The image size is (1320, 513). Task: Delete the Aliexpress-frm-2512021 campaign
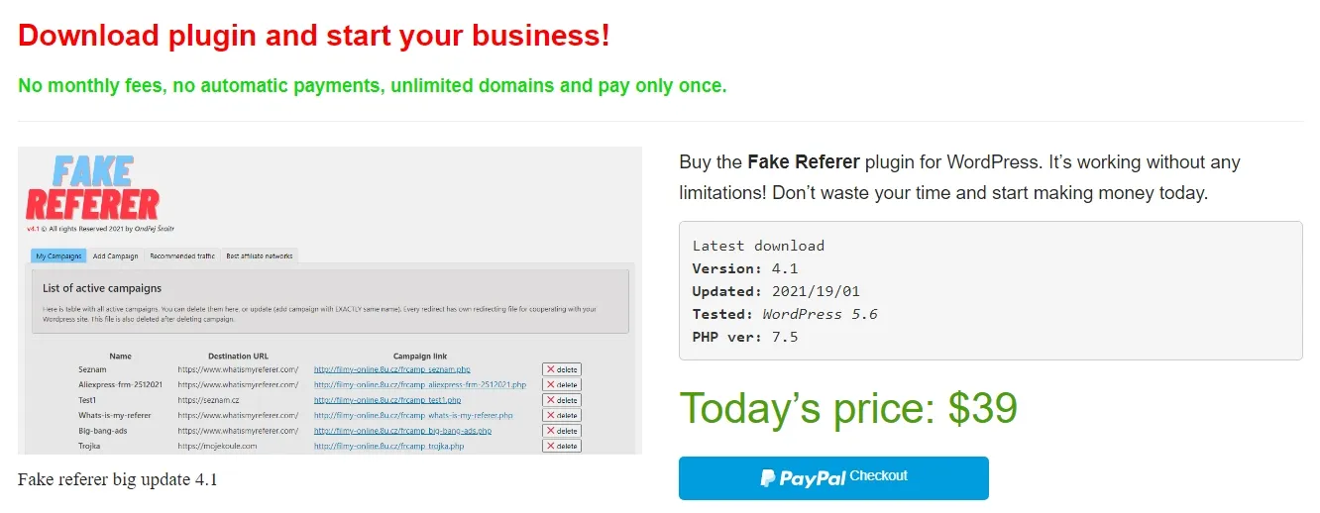point(562,384)
